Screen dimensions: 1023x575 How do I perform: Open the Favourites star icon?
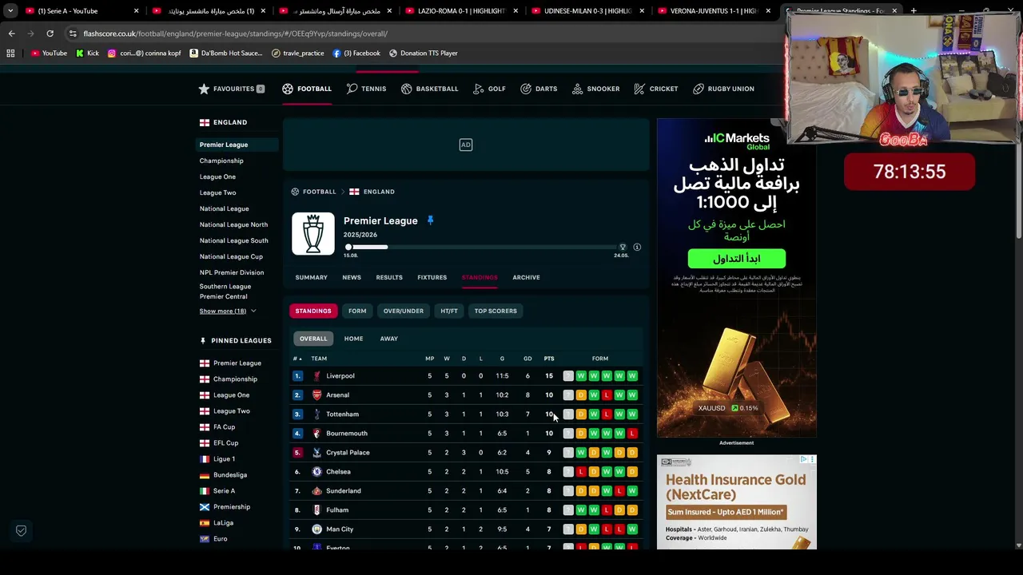click(x=204, y=89)
